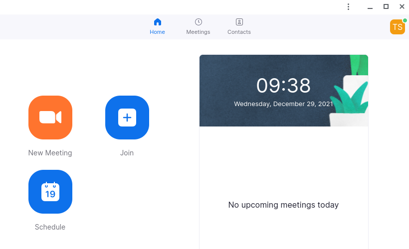Screen dimensions: 409x249
Task: Select the Home tab label
Action: (x=157, y=32)
